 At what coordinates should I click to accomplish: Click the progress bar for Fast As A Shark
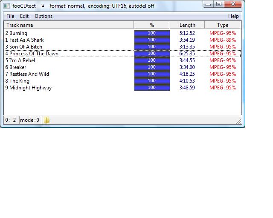[x=152, y=40]
